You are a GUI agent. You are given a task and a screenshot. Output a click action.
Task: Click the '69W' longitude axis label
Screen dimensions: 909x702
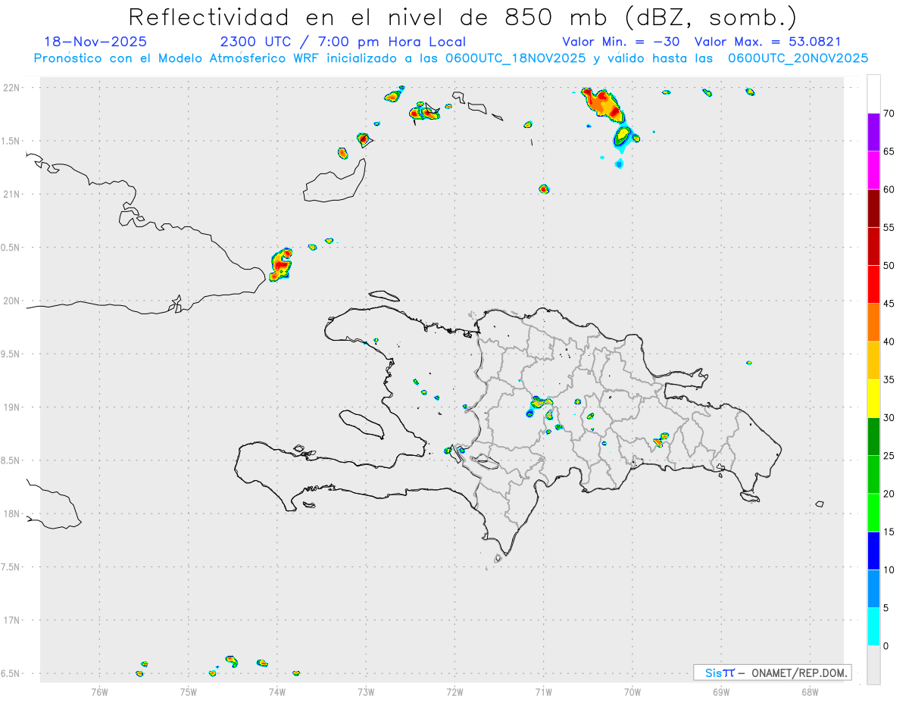coord(721,691)
